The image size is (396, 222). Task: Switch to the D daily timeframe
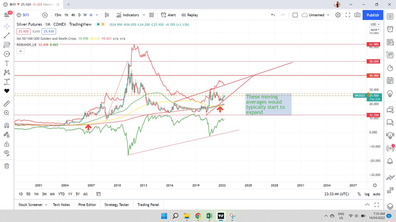tap(79, 15)
